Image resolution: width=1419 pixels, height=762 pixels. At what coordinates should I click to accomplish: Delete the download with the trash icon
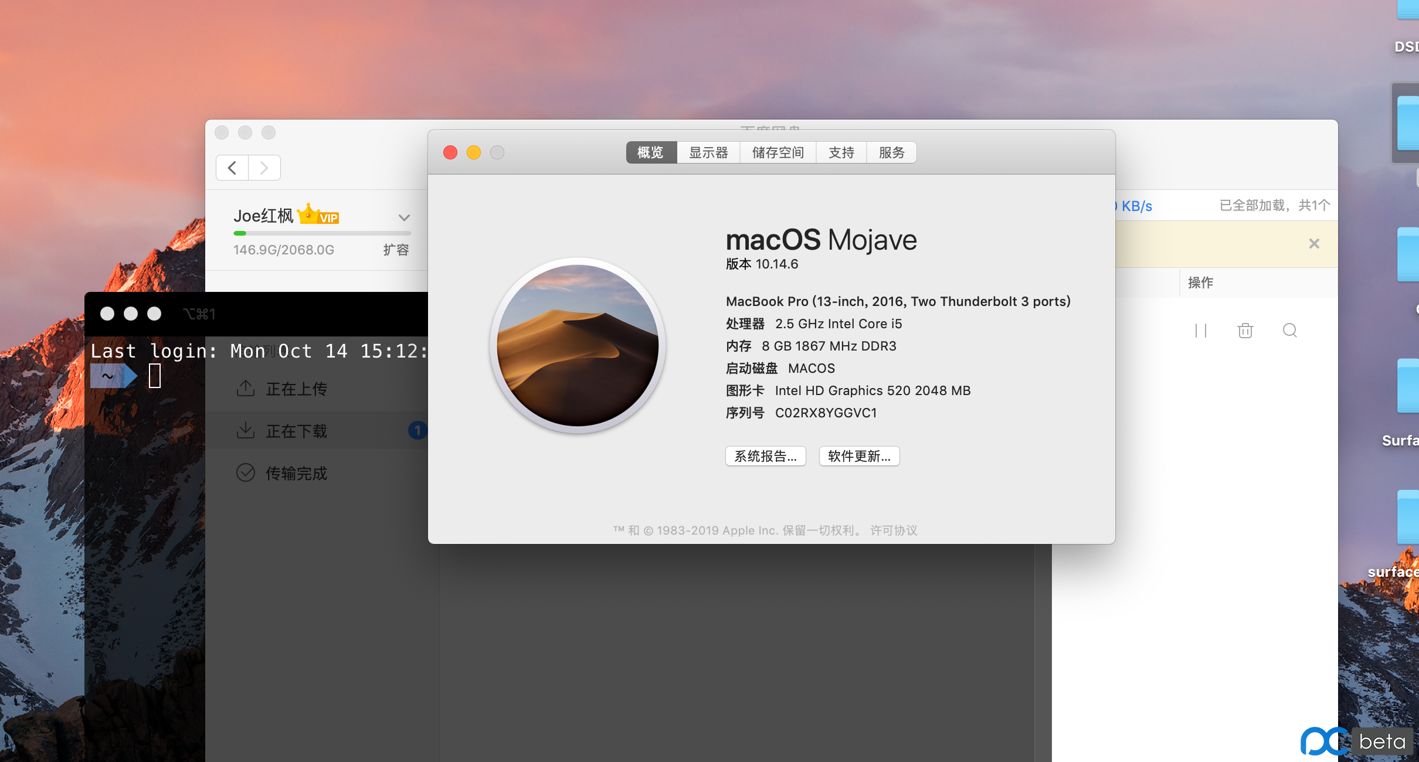pos(1245,331)
